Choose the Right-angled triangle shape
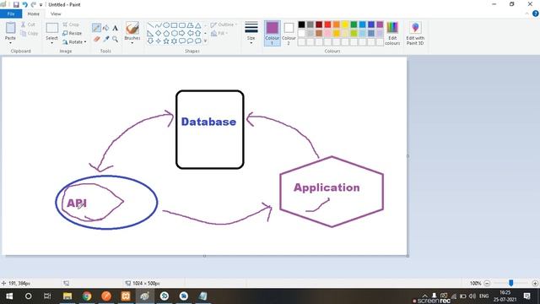Viewport: 540px width, 304px height. pos(150,33)
